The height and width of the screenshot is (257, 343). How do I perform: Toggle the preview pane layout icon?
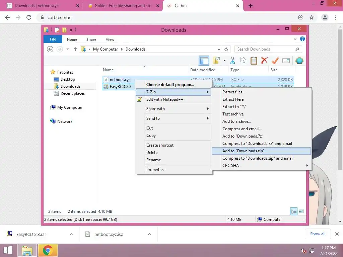pos(204,61)
